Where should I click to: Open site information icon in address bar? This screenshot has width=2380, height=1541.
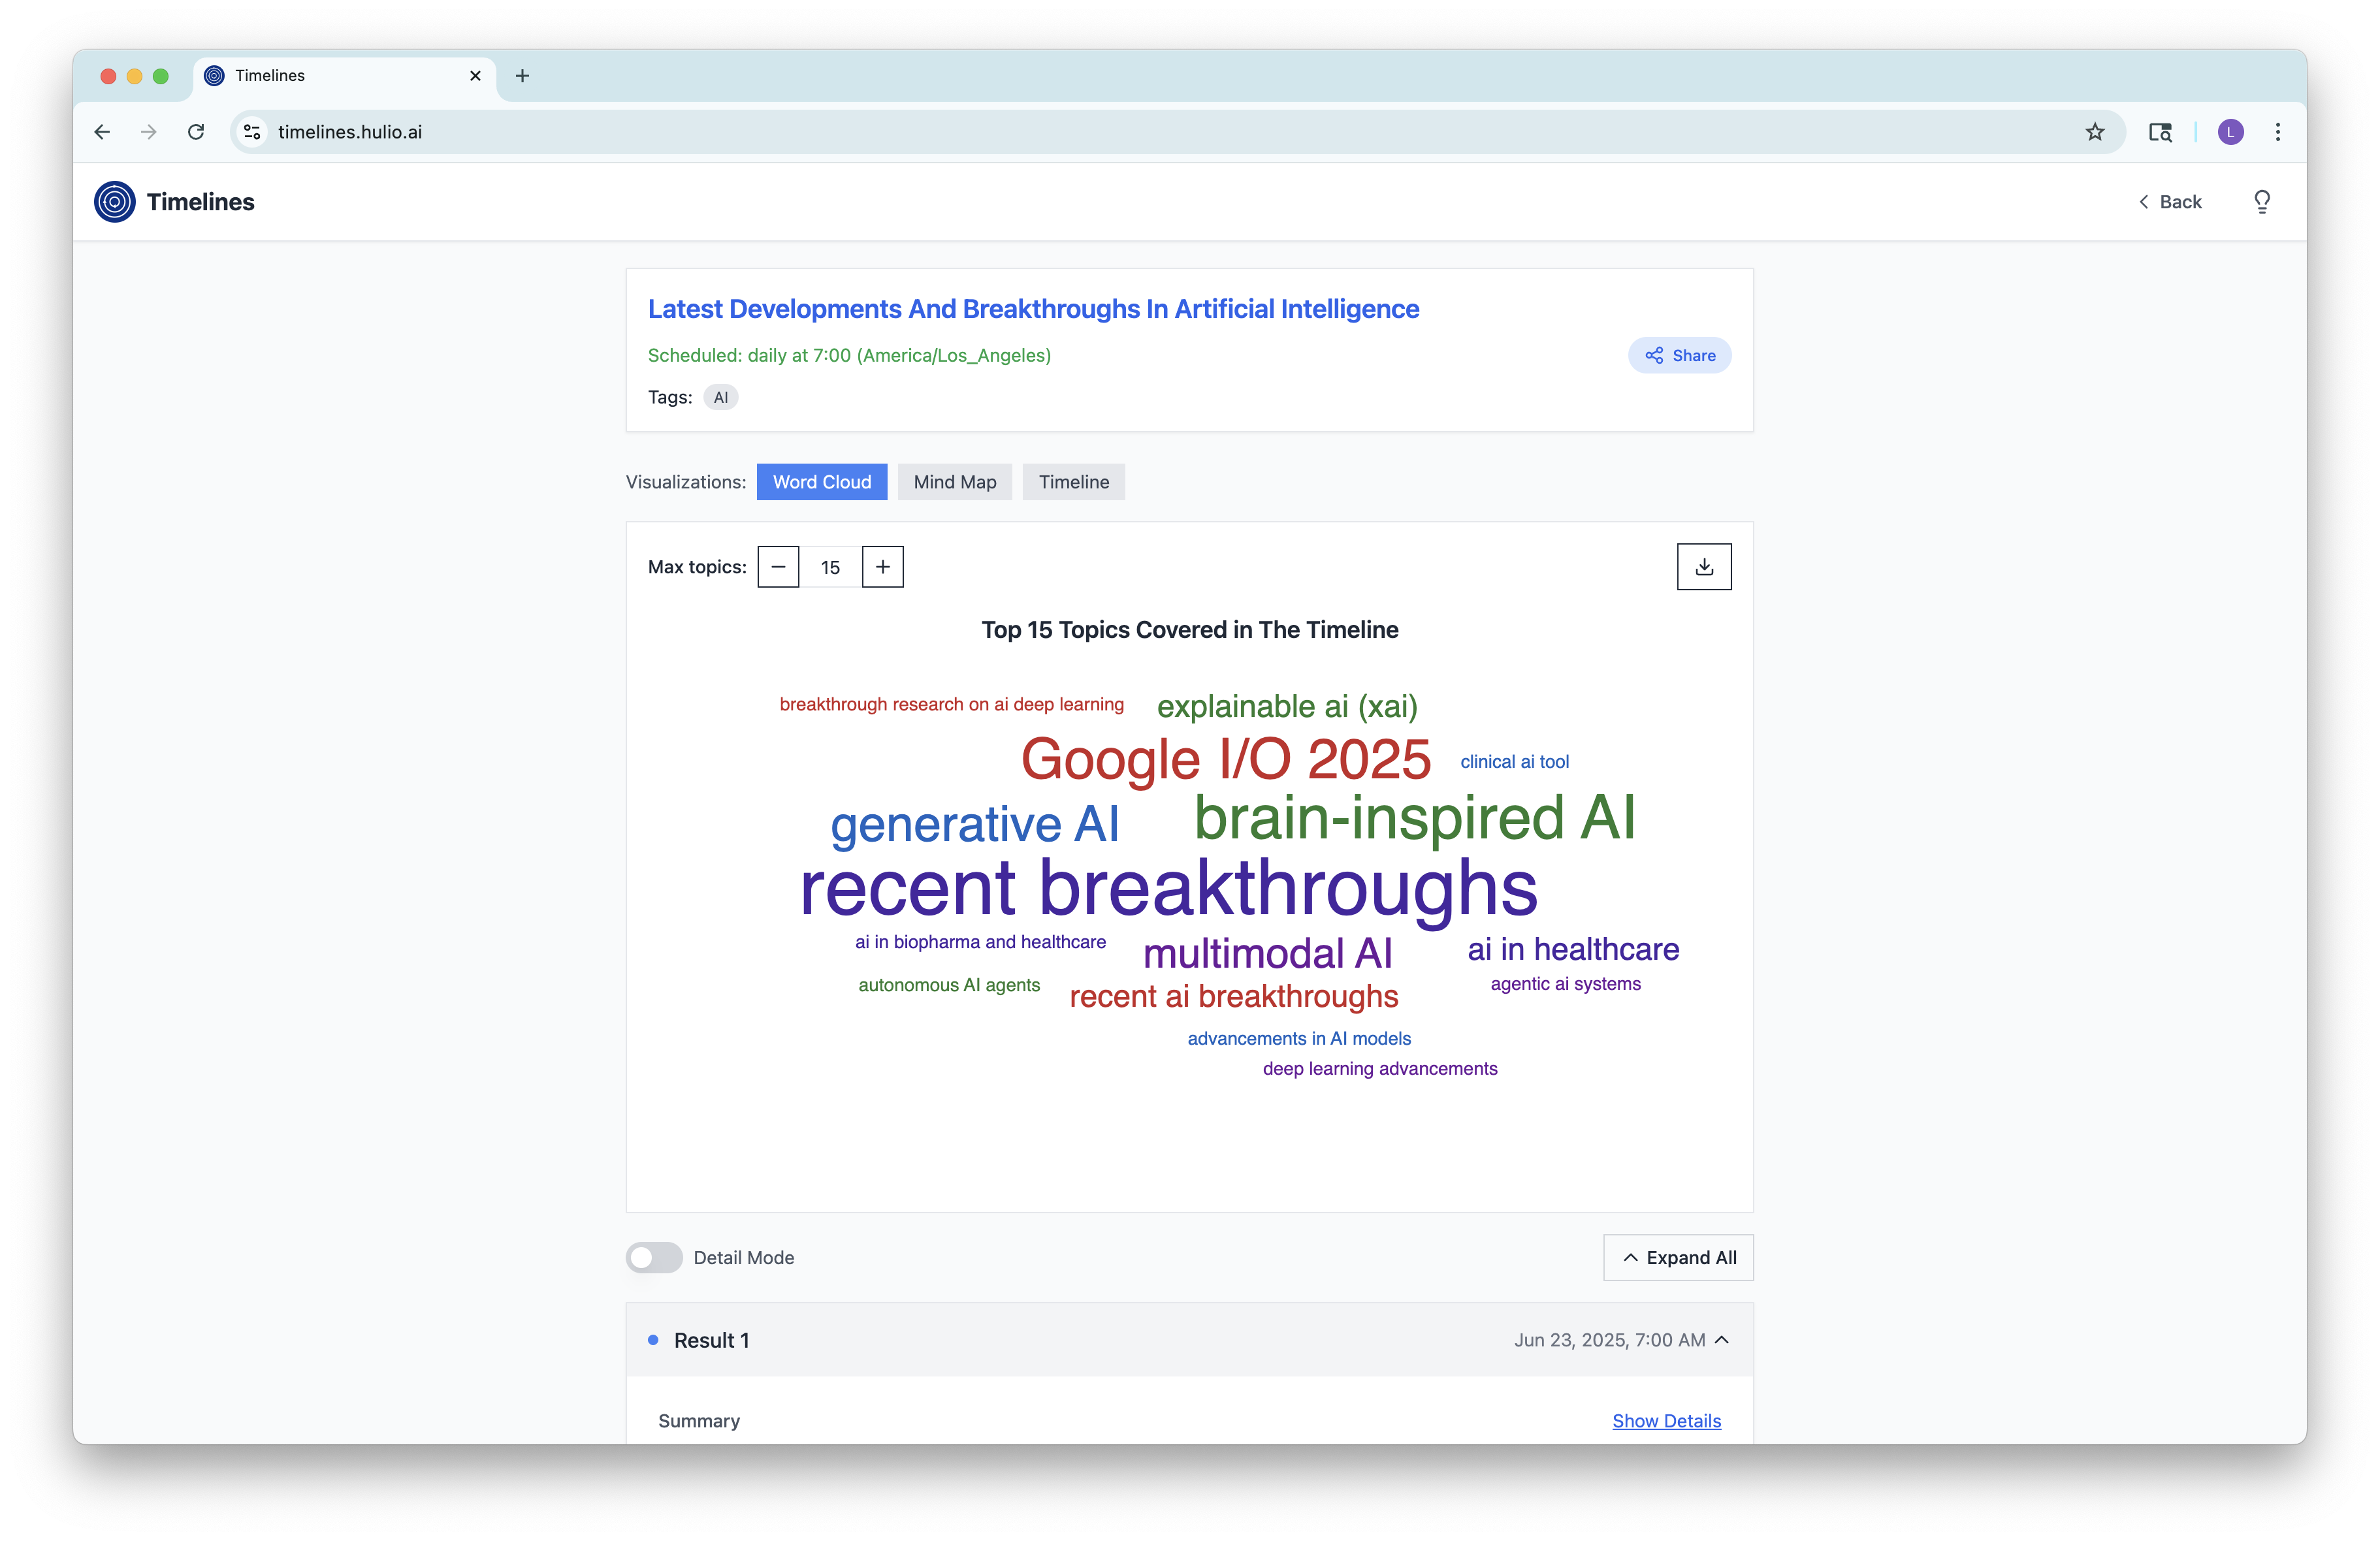coord(252,132)
